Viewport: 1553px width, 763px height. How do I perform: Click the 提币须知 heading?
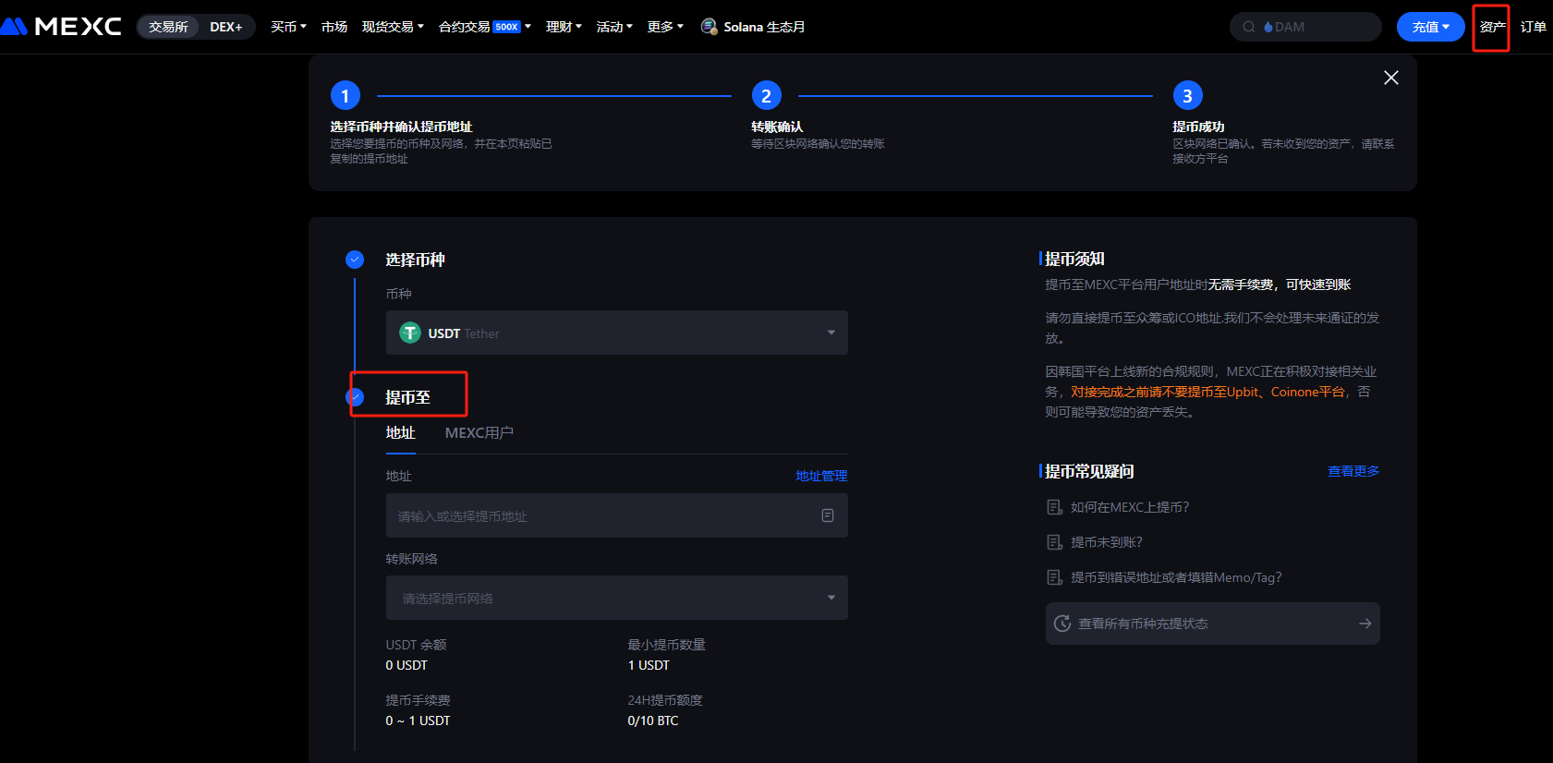(x=1074, y=259)
